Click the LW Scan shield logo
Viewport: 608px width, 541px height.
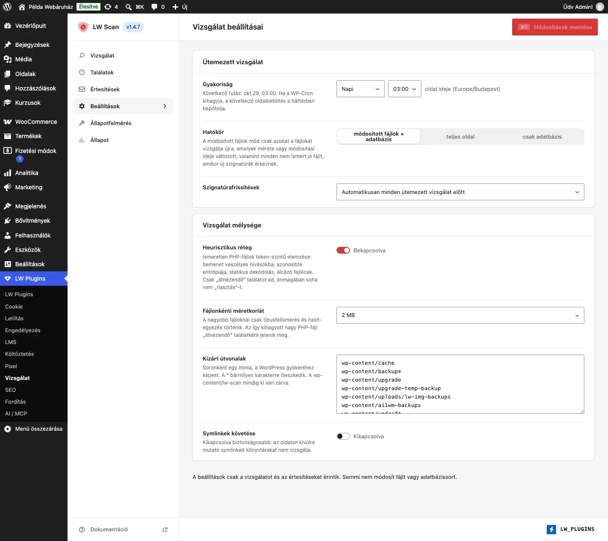pos(83,27)
